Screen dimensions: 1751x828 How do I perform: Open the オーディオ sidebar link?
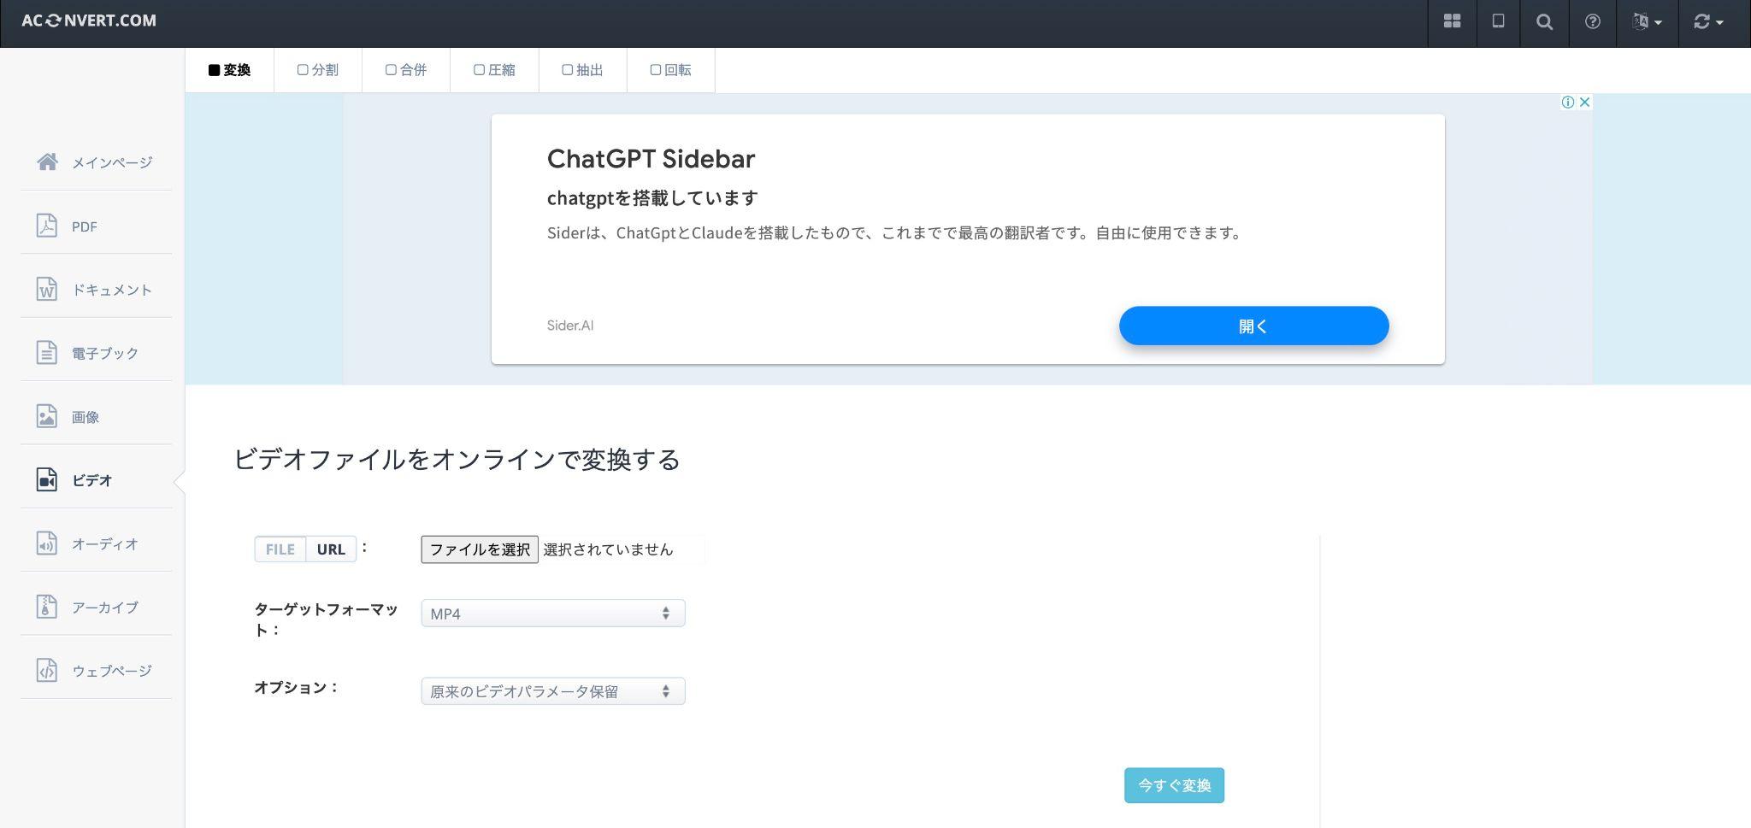(x=105, y=543)
